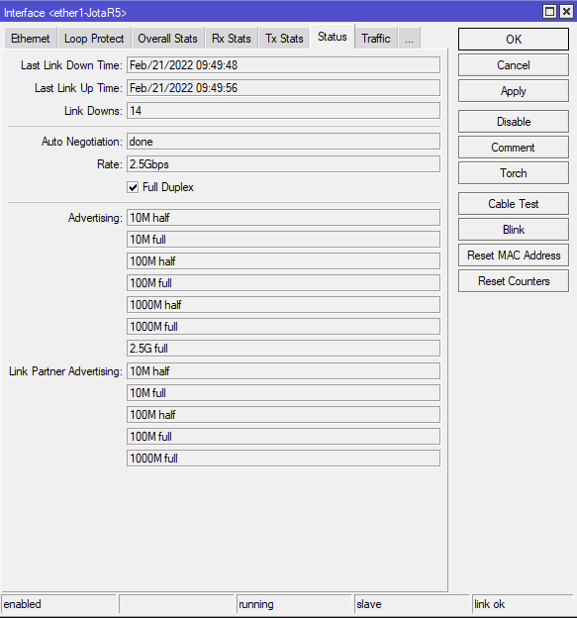
Task: Switch to the Traffic tab
Action: click(x=376, y=39)
